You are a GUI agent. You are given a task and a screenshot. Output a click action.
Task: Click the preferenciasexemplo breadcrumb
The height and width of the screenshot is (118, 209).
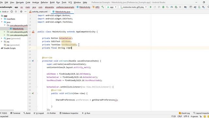coord(65,7)
